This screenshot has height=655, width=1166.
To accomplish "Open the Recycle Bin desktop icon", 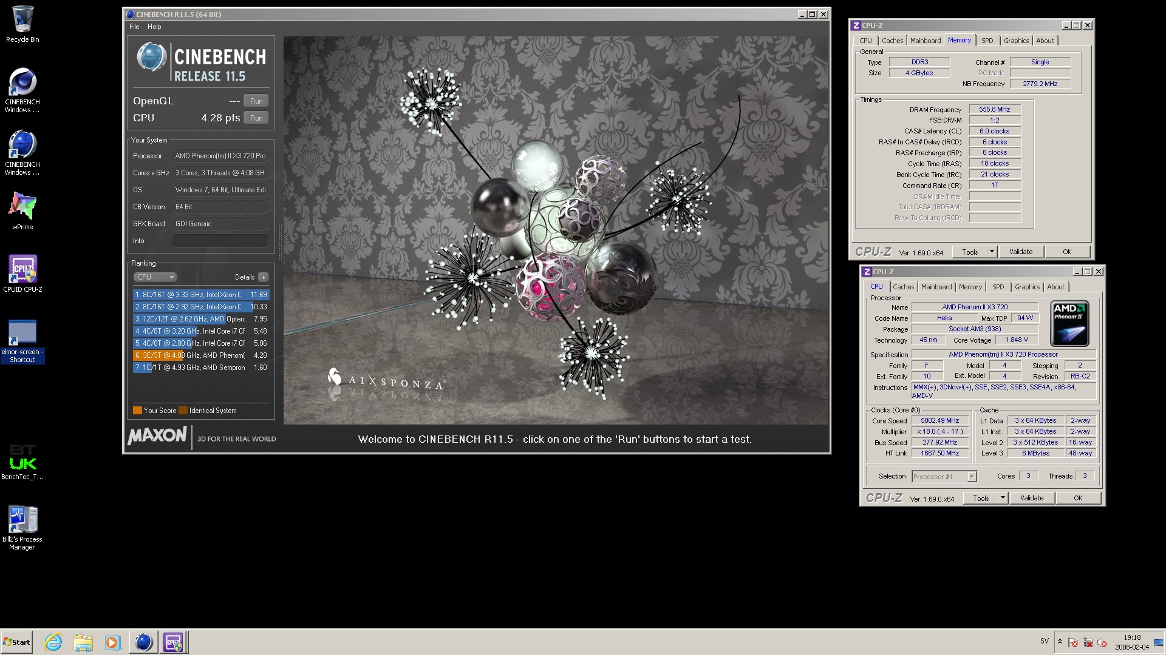I will click(x=22, y=24).
